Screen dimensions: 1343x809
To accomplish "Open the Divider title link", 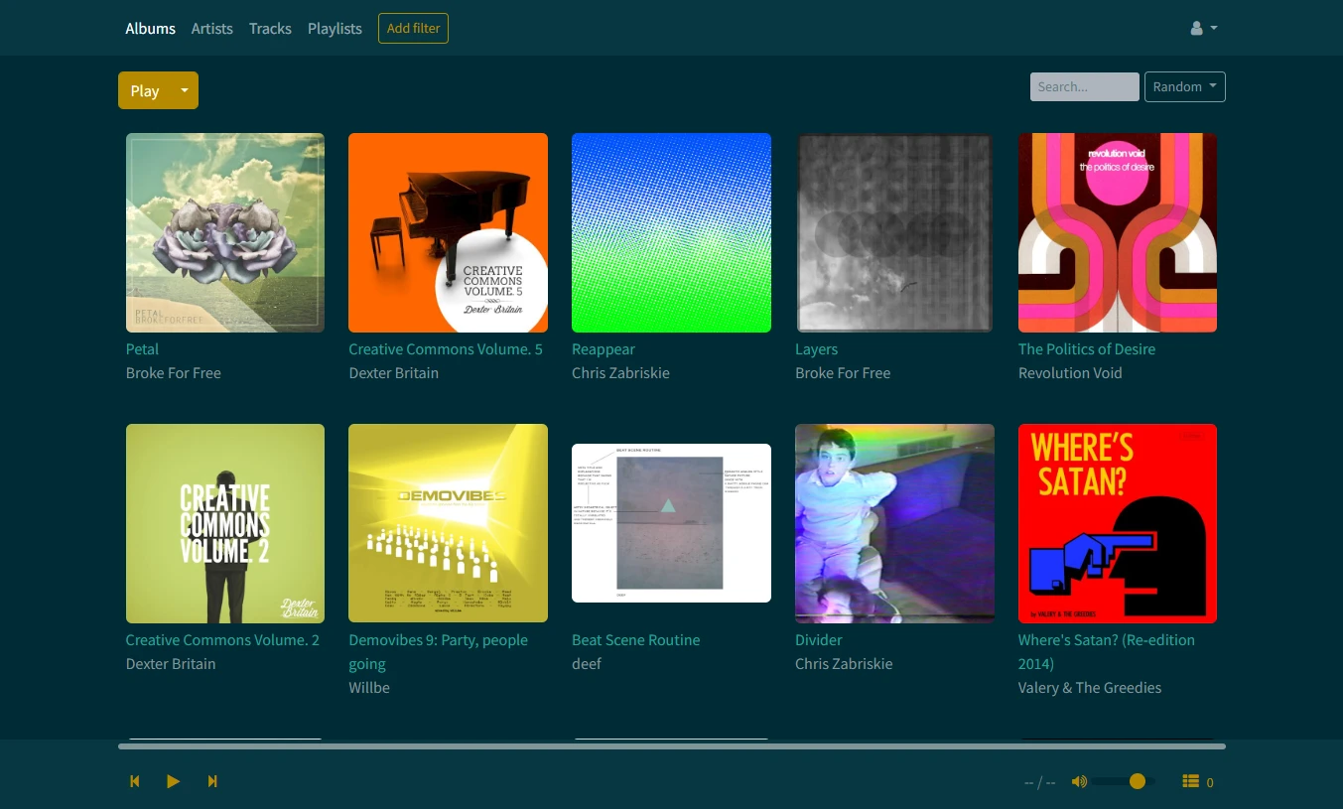I will coord(819,640).
